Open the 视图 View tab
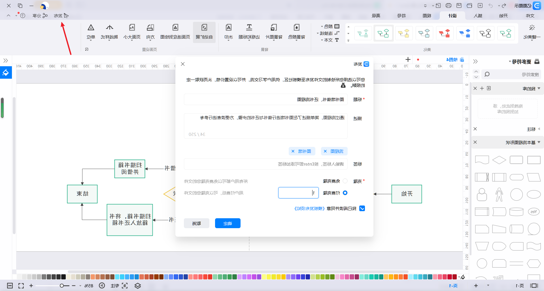544x291 pixels. click(427, 16)
